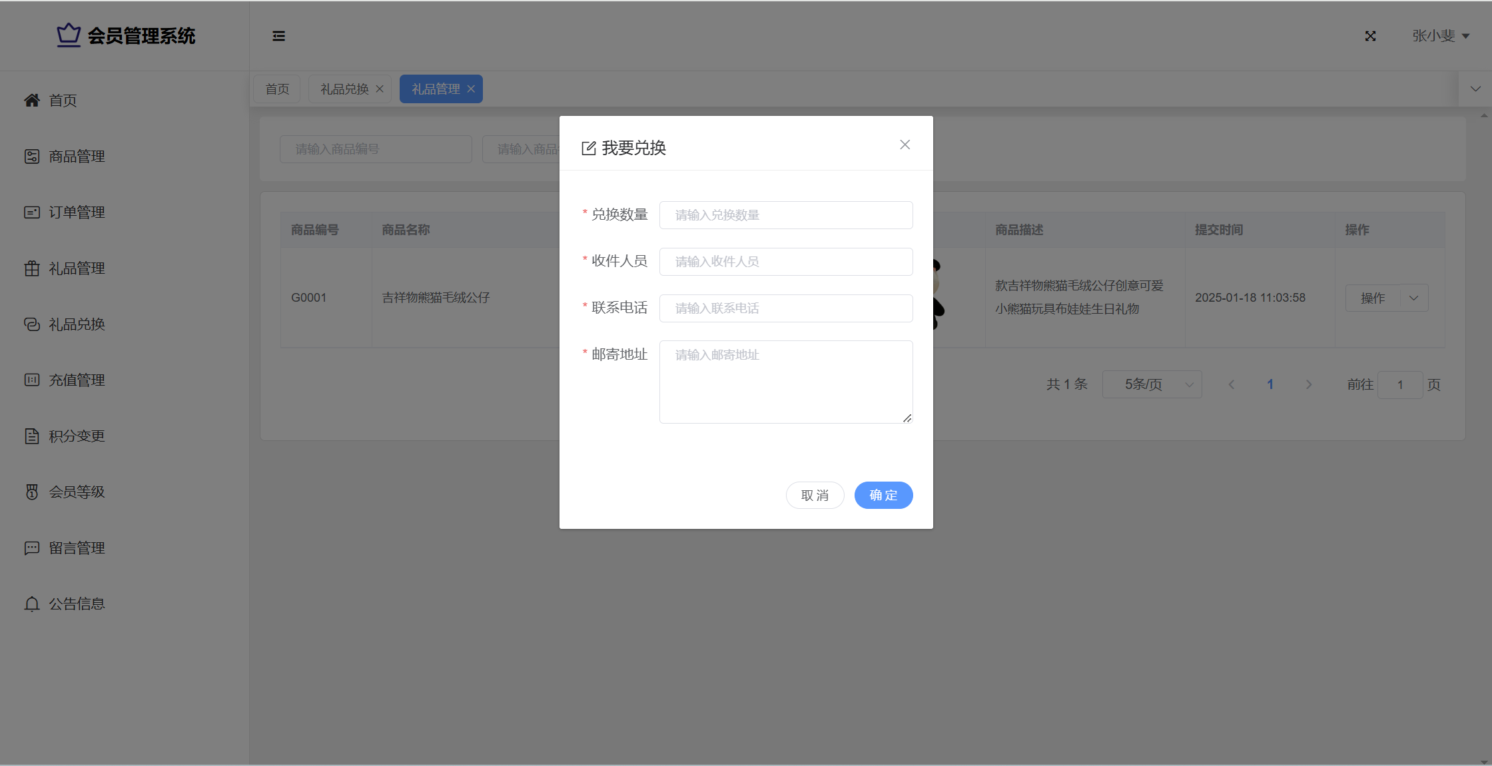The image size is (1492, 766).
Task: Click the 取消 button
Action: 815,495
